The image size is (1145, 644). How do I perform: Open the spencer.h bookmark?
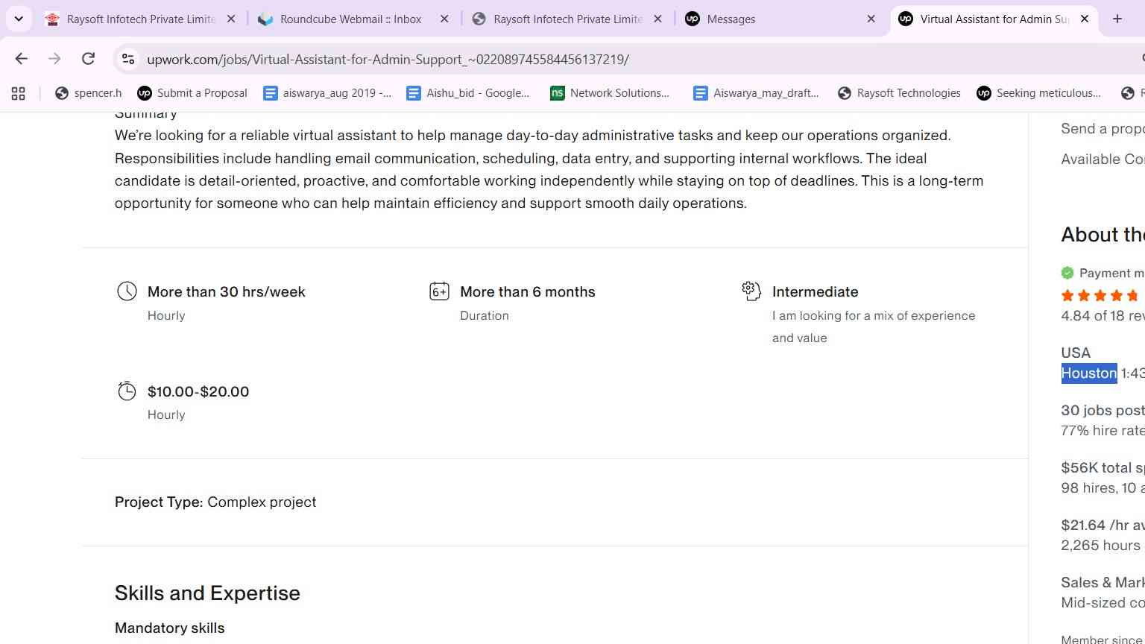(88, 93)
